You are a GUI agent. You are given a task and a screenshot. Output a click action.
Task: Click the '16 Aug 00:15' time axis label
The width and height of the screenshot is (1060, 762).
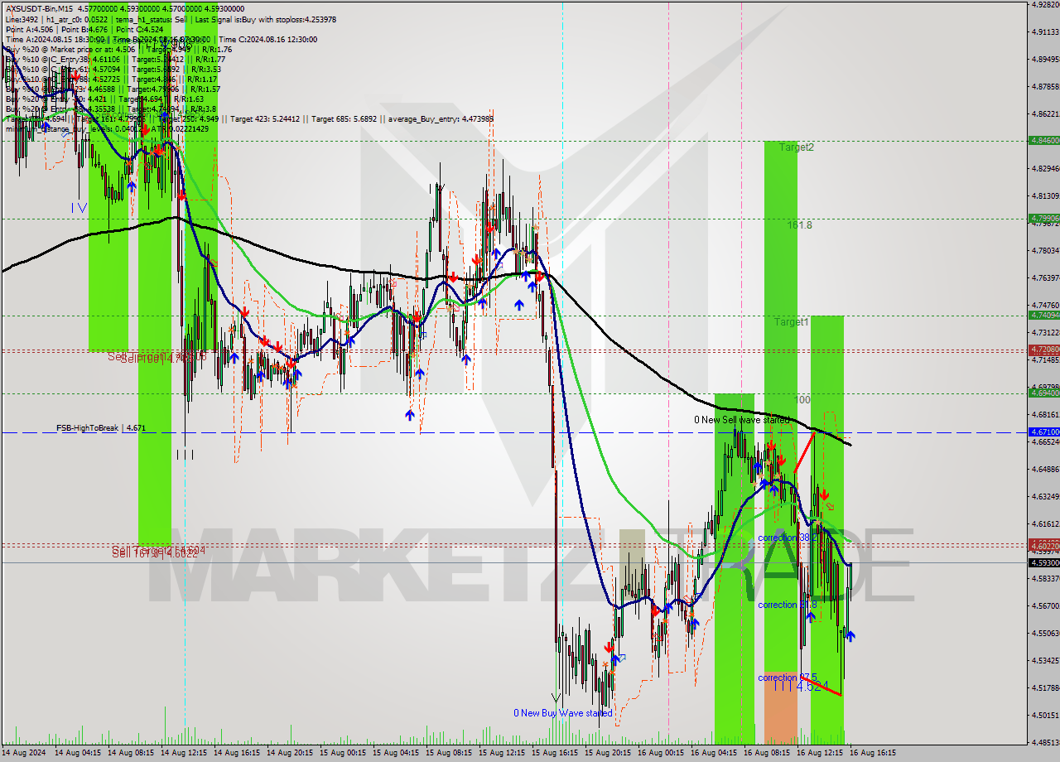point(661,753)
